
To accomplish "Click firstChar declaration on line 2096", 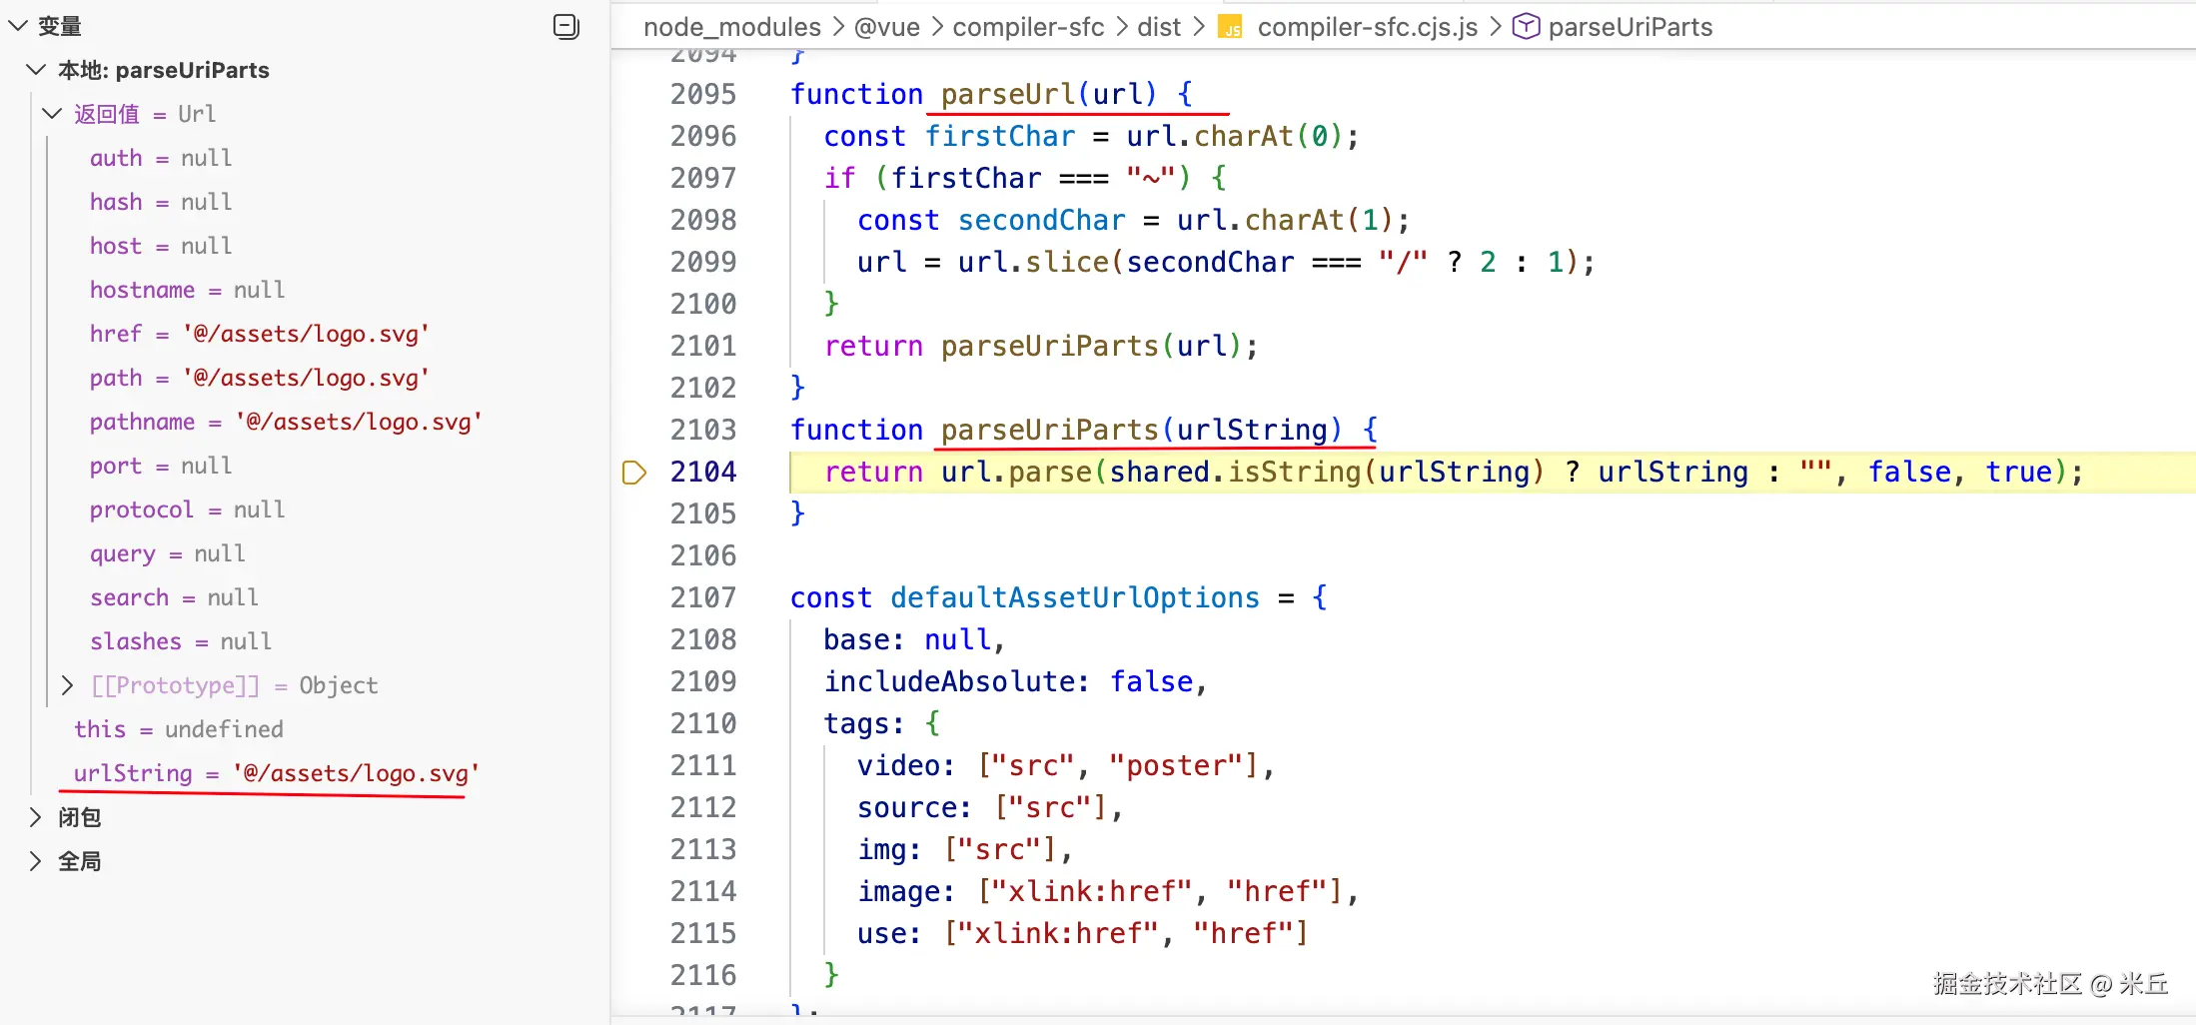I will (1000, 136).
